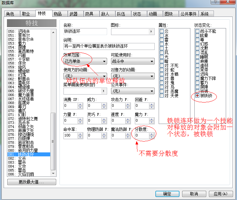Toggle the 雷 attribute checkbox
The image size is (237, 200).
(x=162, y=40)
